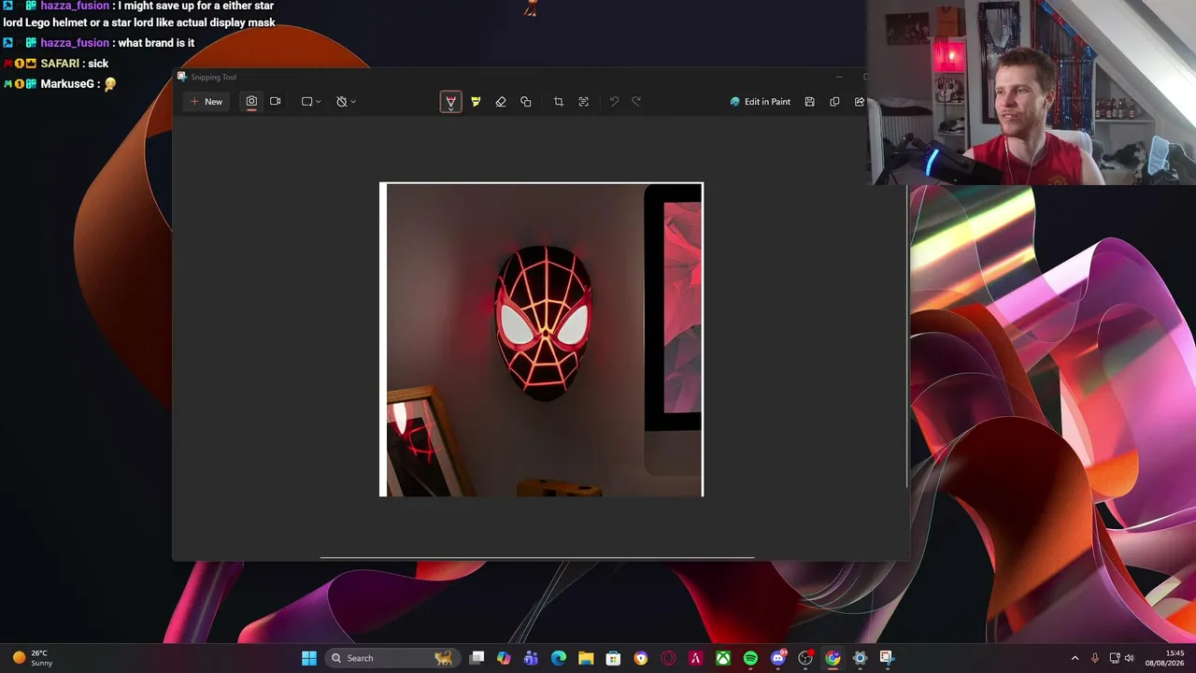Open the Shapes tool
The height and width of the screenshot is (673, 1196).
click(x=526, y=102)
